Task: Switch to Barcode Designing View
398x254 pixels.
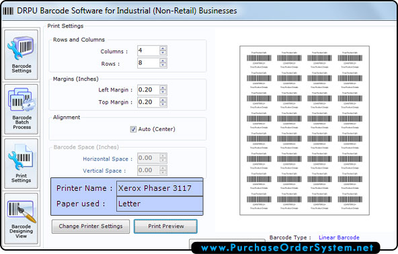Action: point(21,218)
